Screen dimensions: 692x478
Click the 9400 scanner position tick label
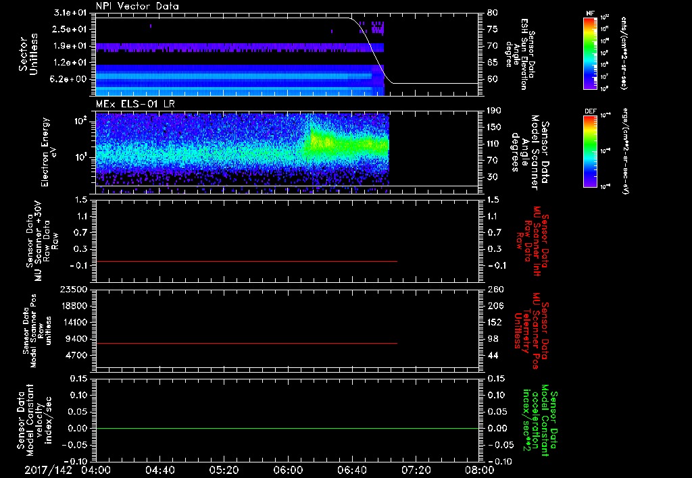(76, 339)
